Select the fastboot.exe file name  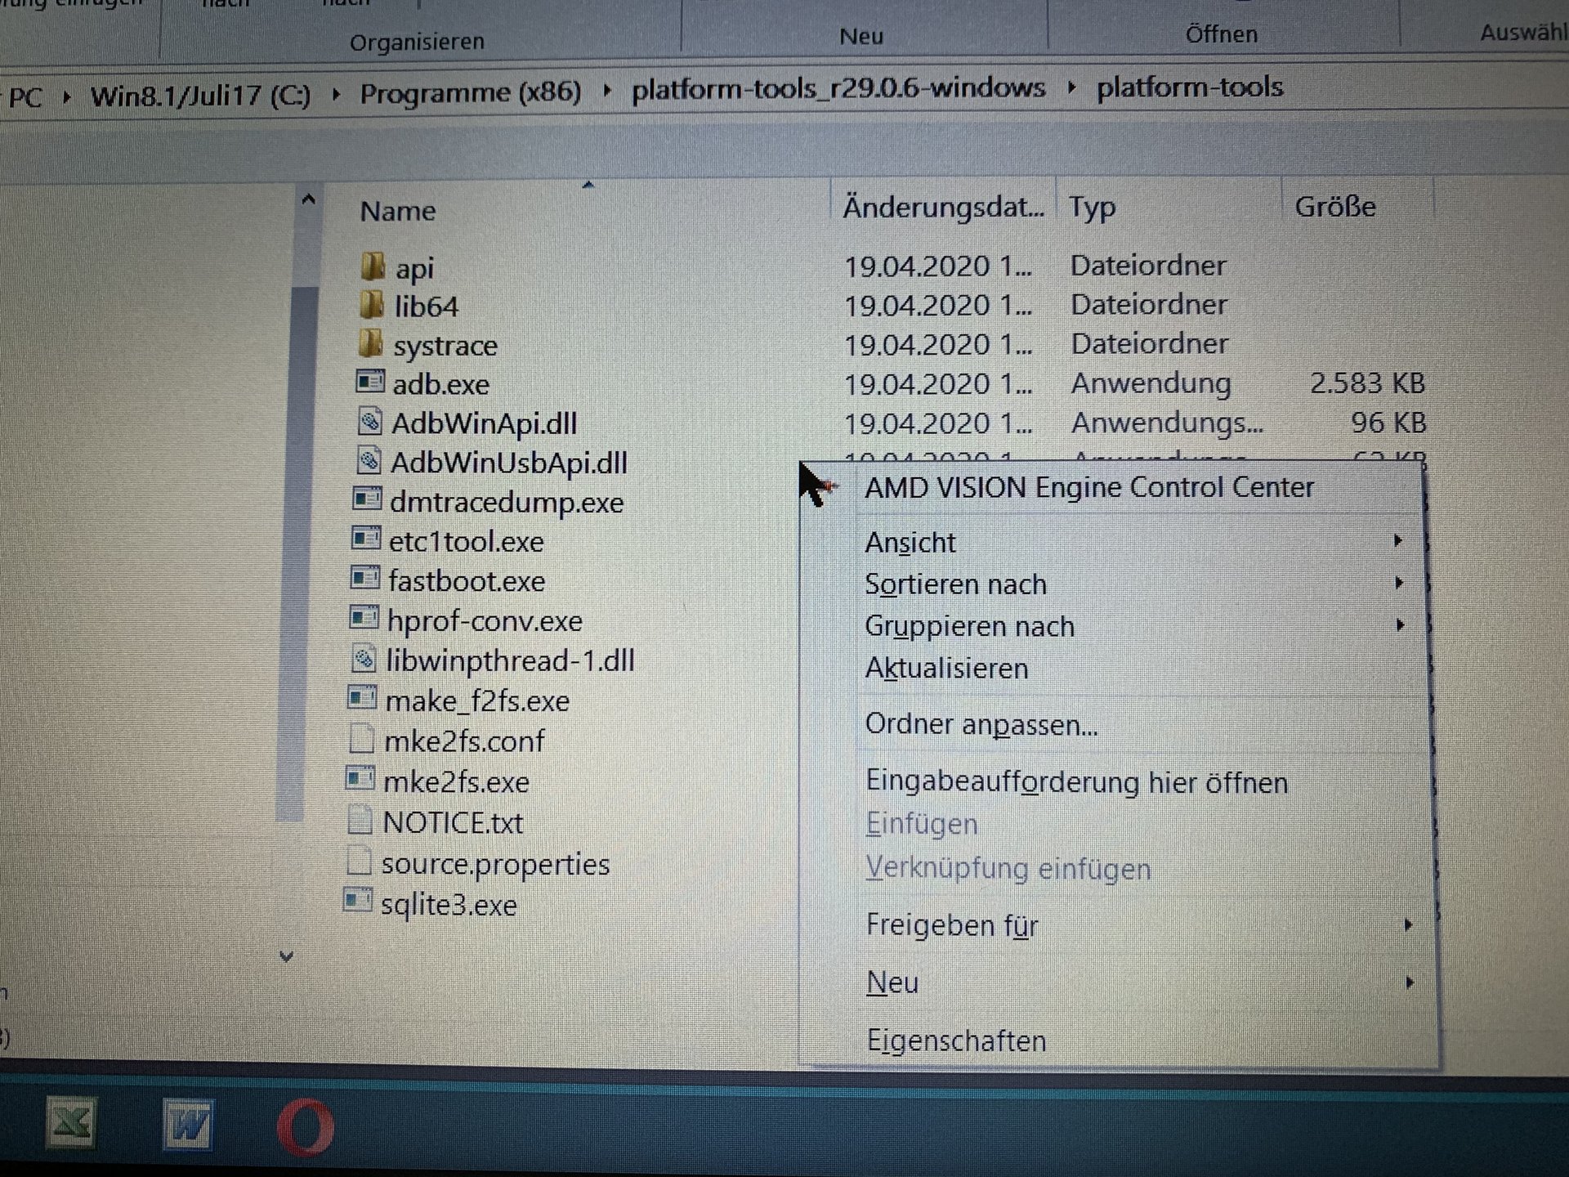pos(467,581)
